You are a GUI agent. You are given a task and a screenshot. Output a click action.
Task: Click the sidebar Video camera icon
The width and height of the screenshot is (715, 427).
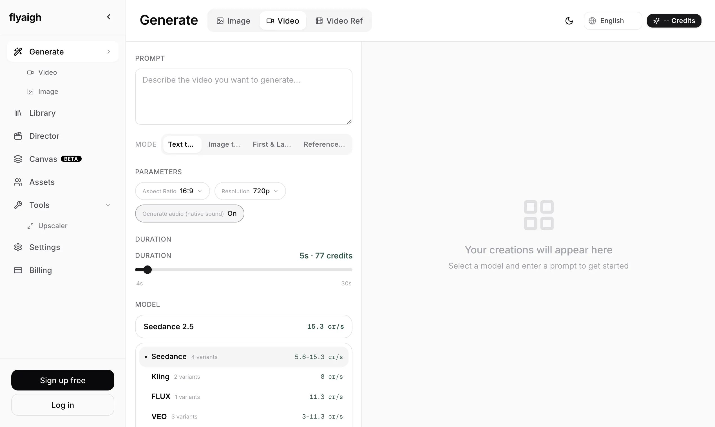(x=30, y=72)
